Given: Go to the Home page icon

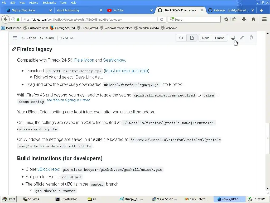Looking at the screenshot, I should pyautogui.click(x=253, y=19).
